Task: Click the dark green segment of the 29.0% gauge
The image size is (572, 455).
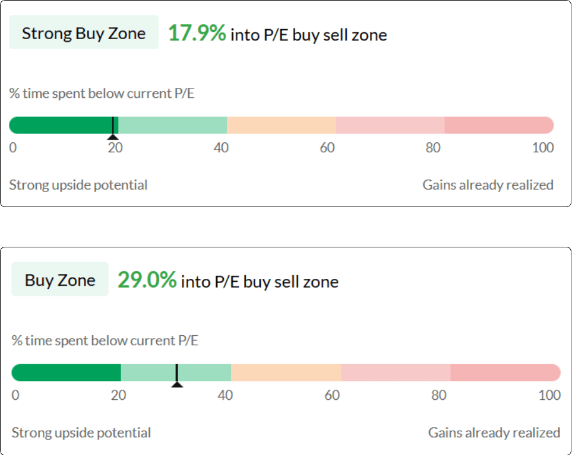Action: [66, 373]
